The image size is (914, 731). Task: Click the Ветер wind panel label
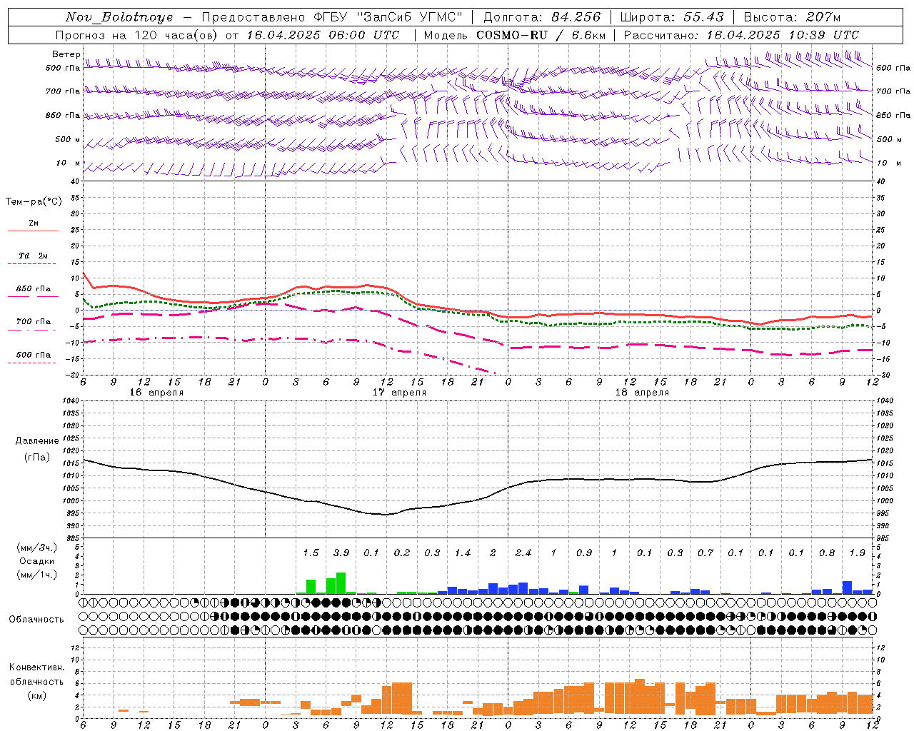(x=66, y=54)
